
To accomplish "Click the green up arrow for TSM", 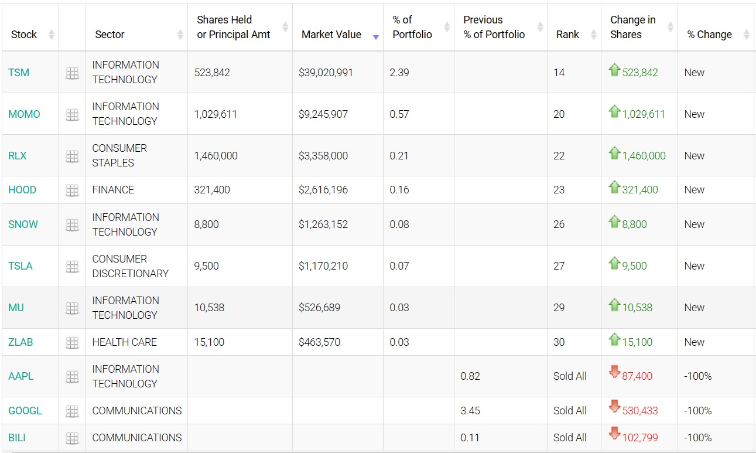I will point(614,70).
